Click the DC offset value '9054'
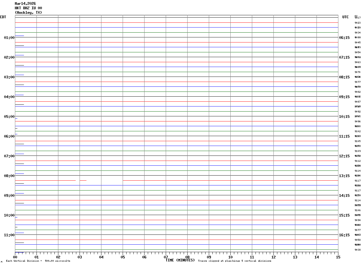This screenshot has height=265, width=362. [357, 52]
